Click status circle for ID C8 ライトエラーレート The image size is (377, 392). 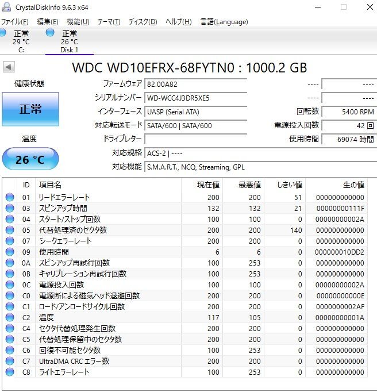[x=10, y=372]
